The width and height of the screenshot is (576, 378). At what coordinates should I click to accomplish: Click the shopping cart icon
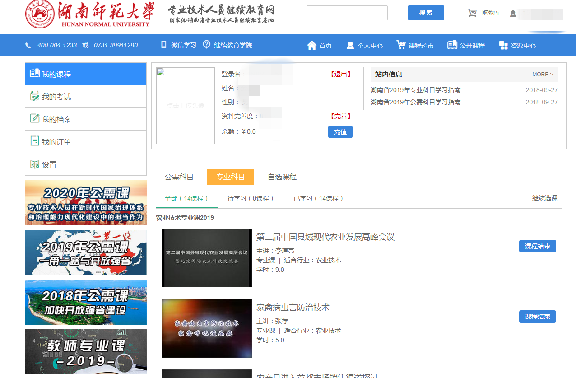point(472,13)
